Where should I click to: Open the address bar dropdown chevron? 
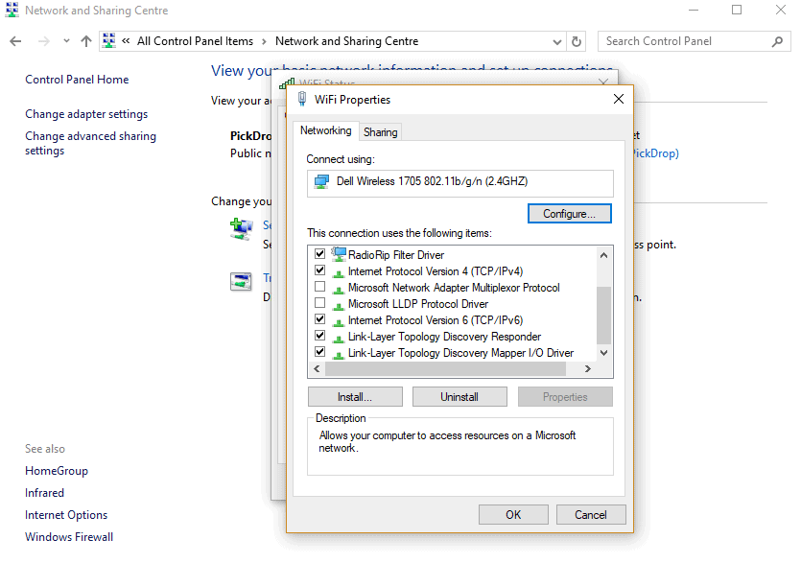coord(556,41)
